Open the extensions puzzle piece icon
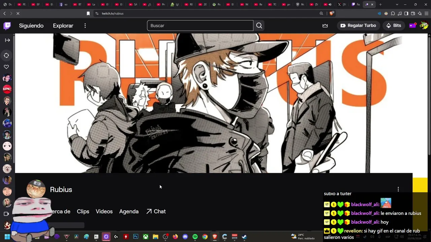 click(x=393, y=13)
